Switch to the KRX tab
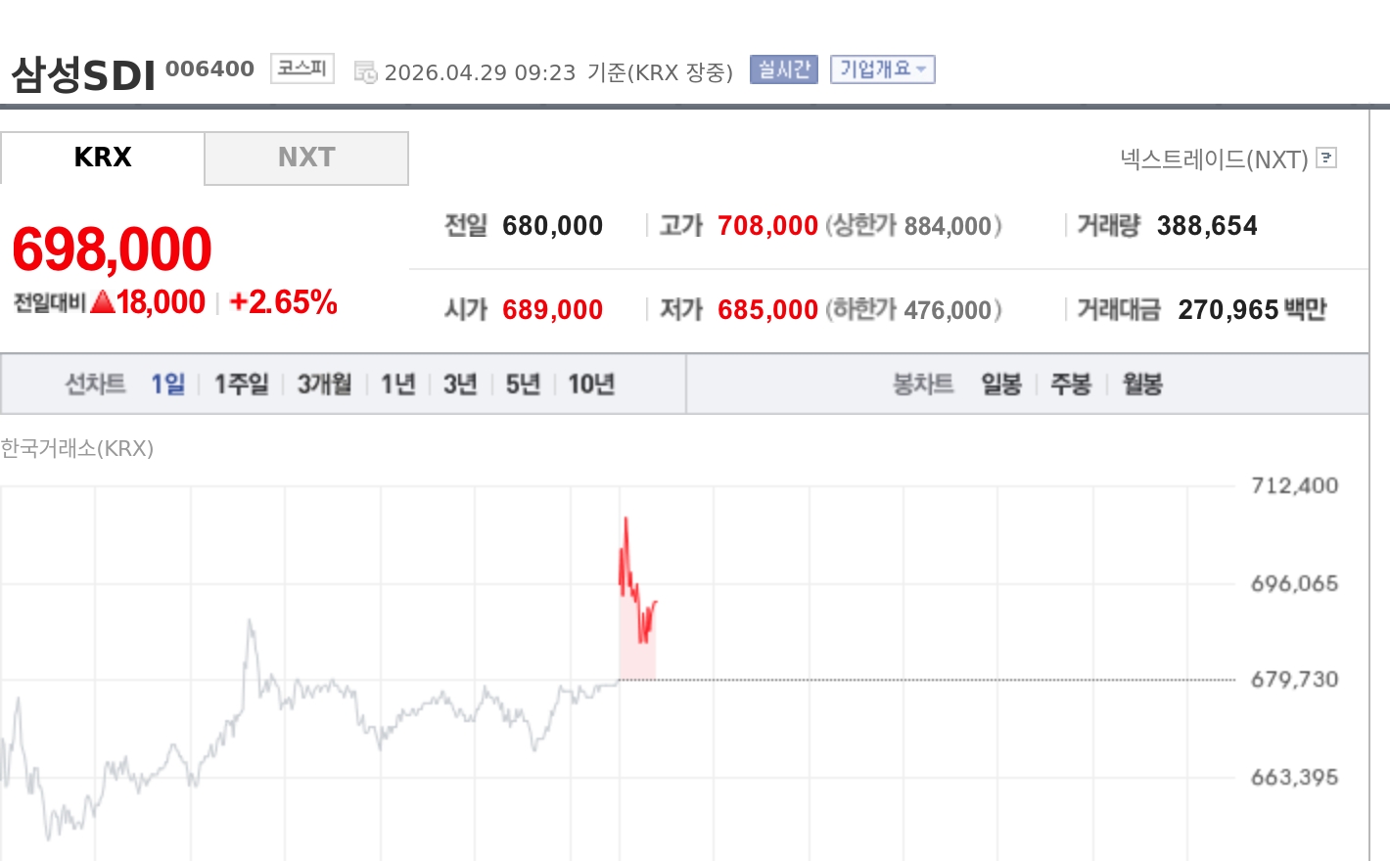Viewport: 1390px width, 861px height. point(103,158)
